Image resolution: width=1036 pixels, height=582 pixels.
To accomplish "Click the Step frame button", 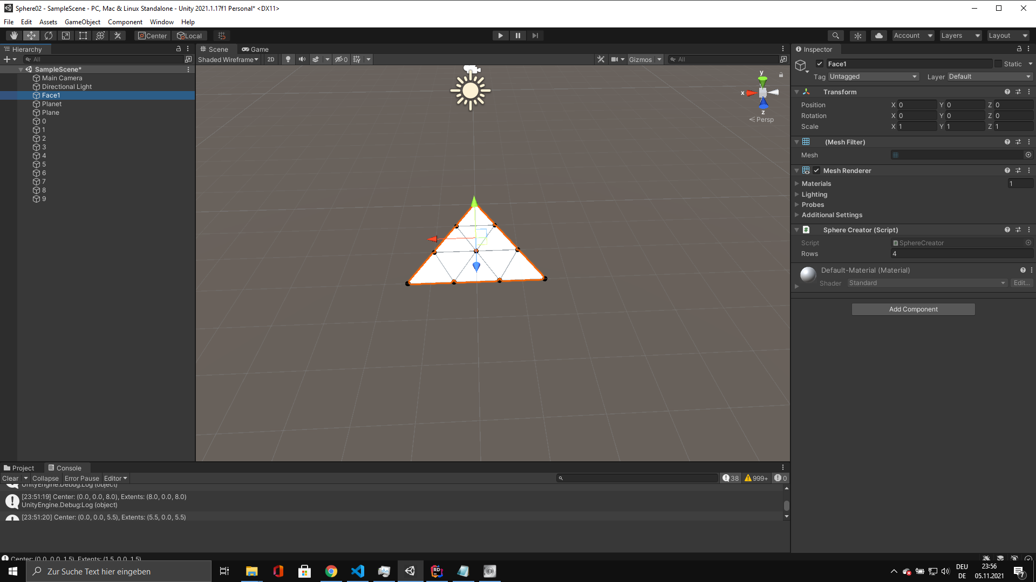I will click(535, 36).
